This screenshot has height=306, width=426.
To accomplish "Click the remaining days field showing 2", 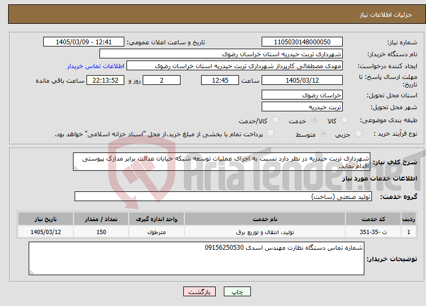I will (162, 80).
